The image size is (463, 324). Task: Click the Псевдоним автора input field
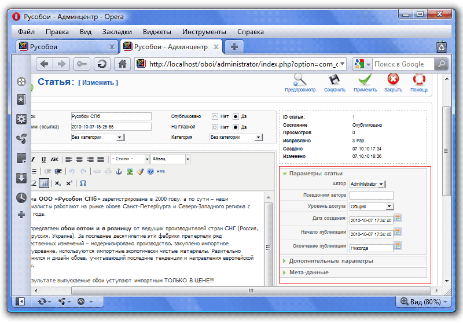[x=371, y=196]
